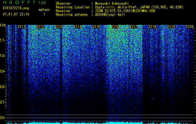Screen dimensions: 196x124
Task: Click the meteor count value 1
Action: (x=44, y=14)
